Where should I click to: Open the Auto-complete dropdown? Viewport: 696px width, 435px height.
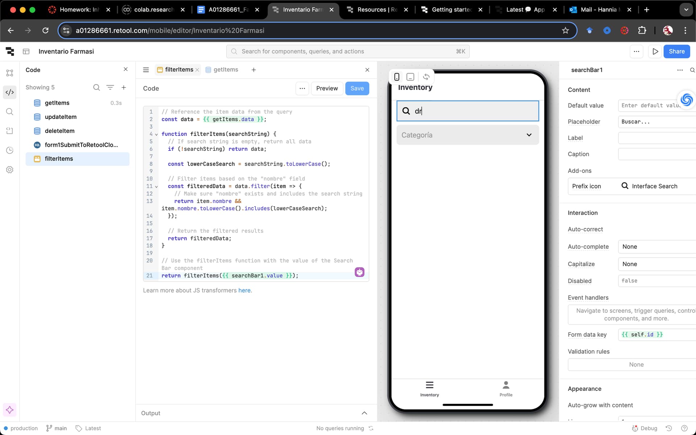(657, 246)
